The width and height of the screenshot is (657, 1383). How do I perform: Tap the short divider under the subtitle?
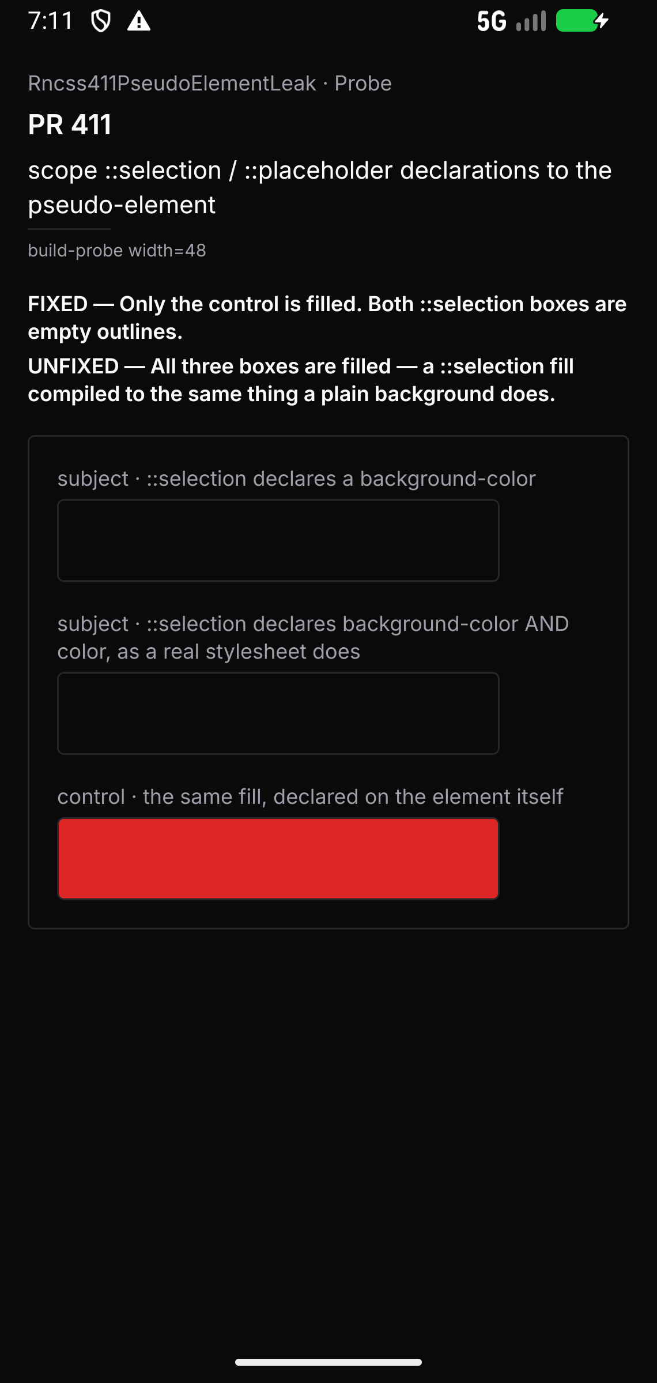(69, 229)
